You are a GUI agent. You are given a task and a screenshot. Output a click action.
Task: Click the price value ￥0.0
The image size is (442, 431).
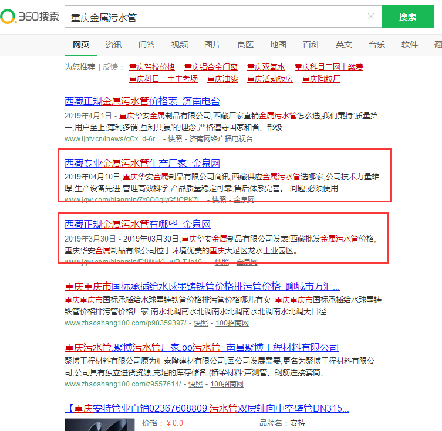174,423
